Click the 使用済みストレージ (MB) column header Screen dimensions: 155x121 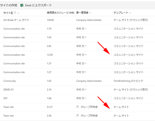(x=60, y=13)
